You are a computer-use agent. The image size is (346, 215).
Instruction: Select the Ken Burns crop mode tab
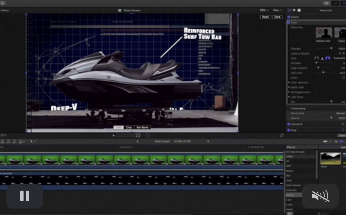[x=143, y=127]
